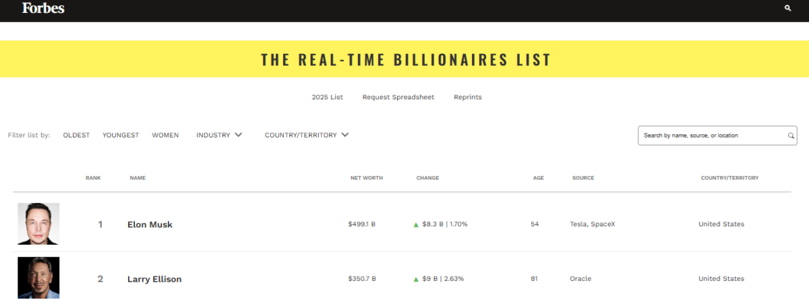Focus the name, source, or location search field
Image resolution: width=809 pixels, height=306 pixels.
(x=711, y=135)
